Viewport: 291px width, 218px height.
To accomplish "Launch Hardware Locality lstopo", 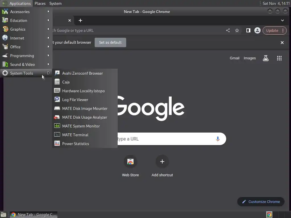I will point(85,91).
